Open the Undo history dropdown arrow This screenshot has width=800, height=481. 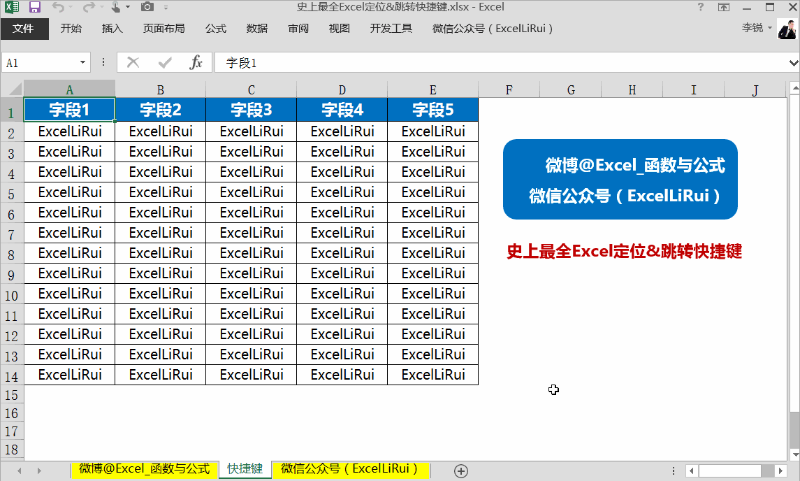point(71,8)
